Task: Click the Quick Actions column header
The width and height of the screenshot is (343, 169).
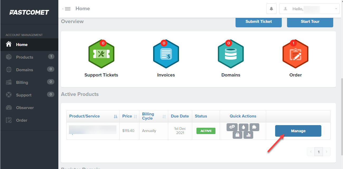Action: tap(243, 116)
